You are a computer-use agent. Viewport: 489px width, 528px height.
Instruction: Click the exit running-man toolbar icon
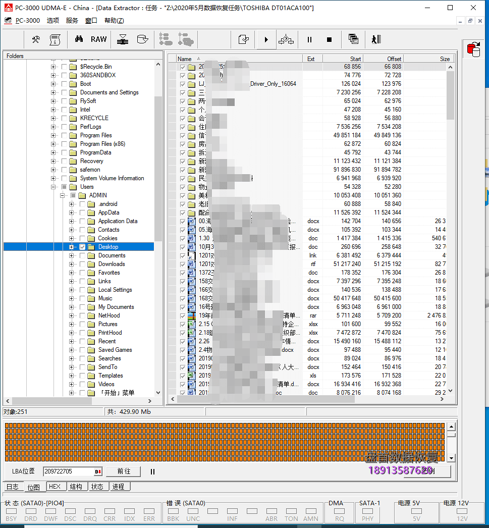[x=376, y=40]
